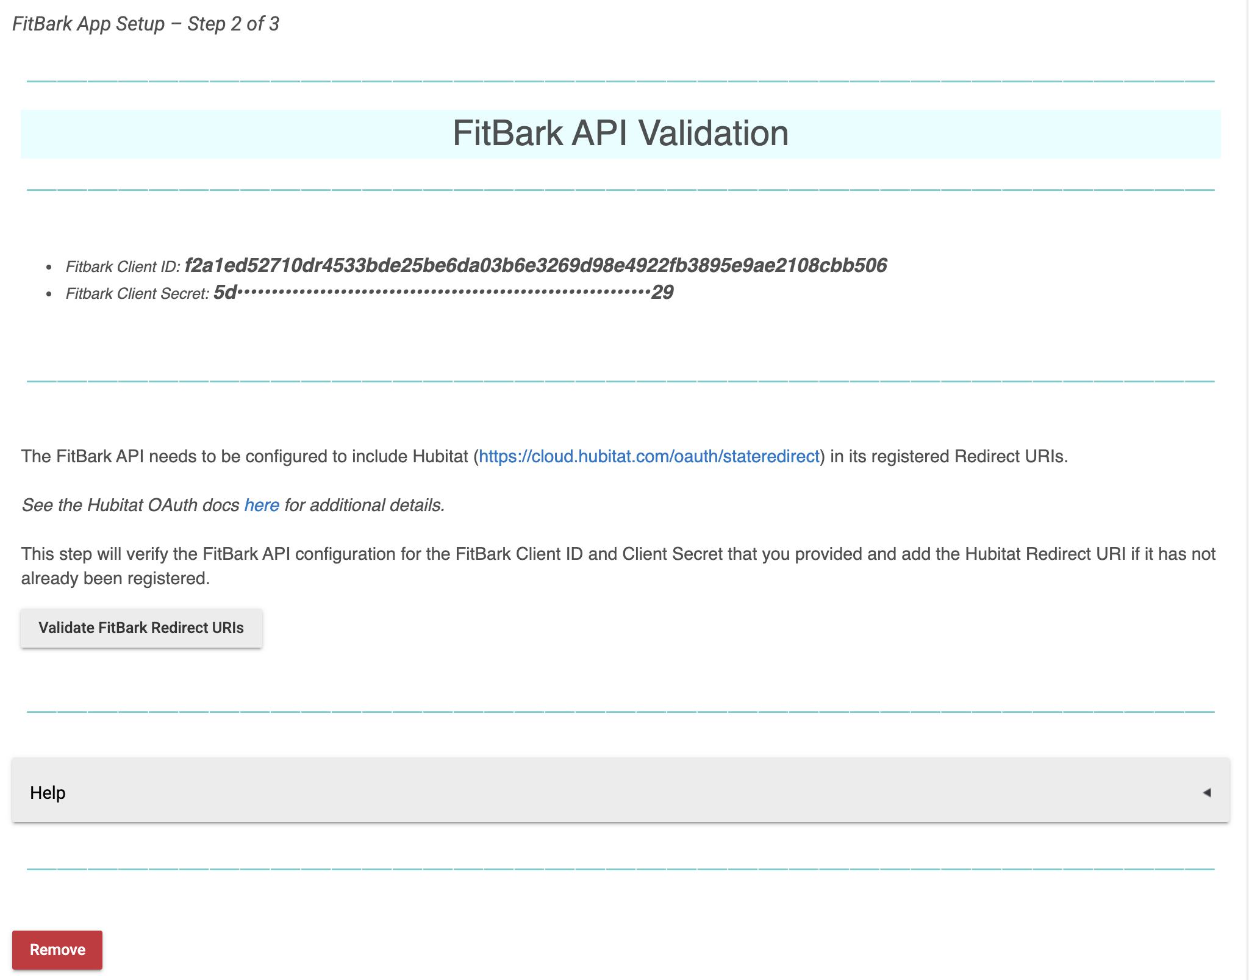The width and height of the screenshot is (1249, 980).
Task: Click the FitBark API Validation header banner
Action: point(620,135)
